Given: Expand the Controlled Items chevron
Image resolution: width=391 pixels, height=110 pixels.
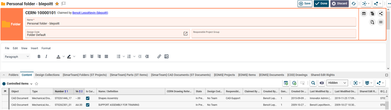Looking at the screenshot, I should (x=31, y=84).
